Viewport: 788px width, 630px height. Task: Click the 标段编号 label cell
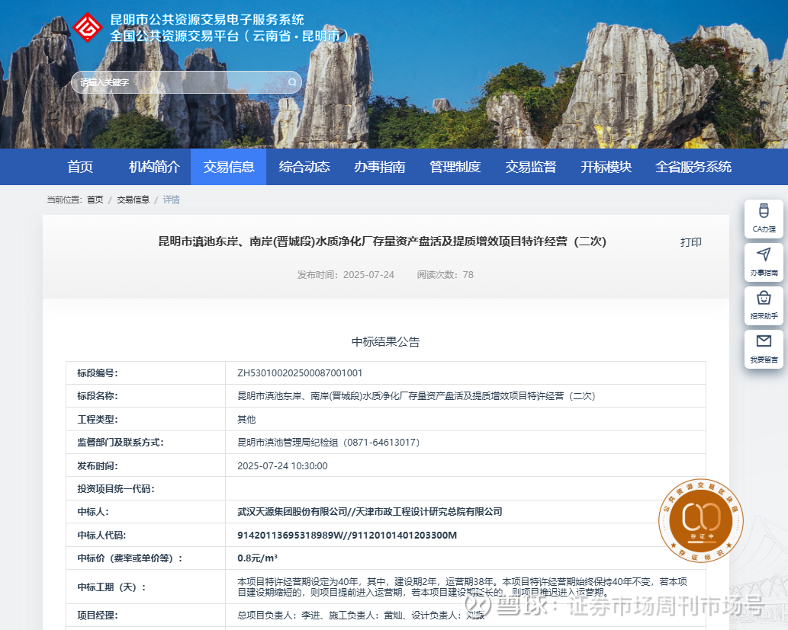(x=146, y=373)
